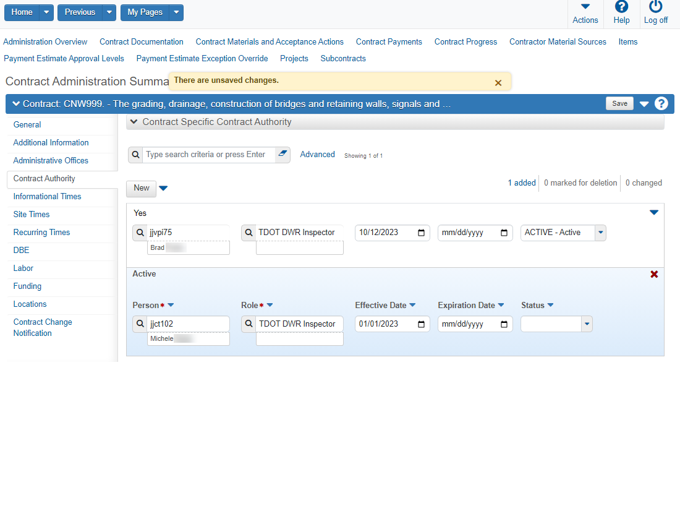The image size is (680, 511).
Task: Open empty Status dropdown in new row
Action: pyautogui.click(x=586, y=324)
